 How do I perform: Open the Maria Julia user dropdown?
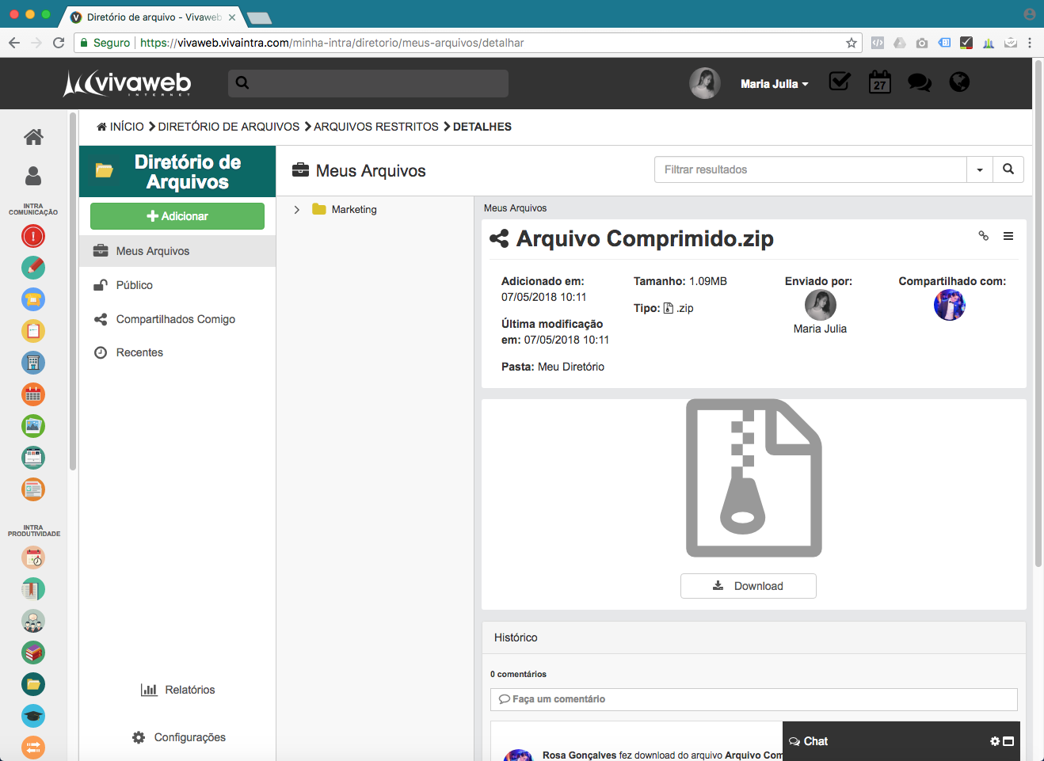[774, 84]
